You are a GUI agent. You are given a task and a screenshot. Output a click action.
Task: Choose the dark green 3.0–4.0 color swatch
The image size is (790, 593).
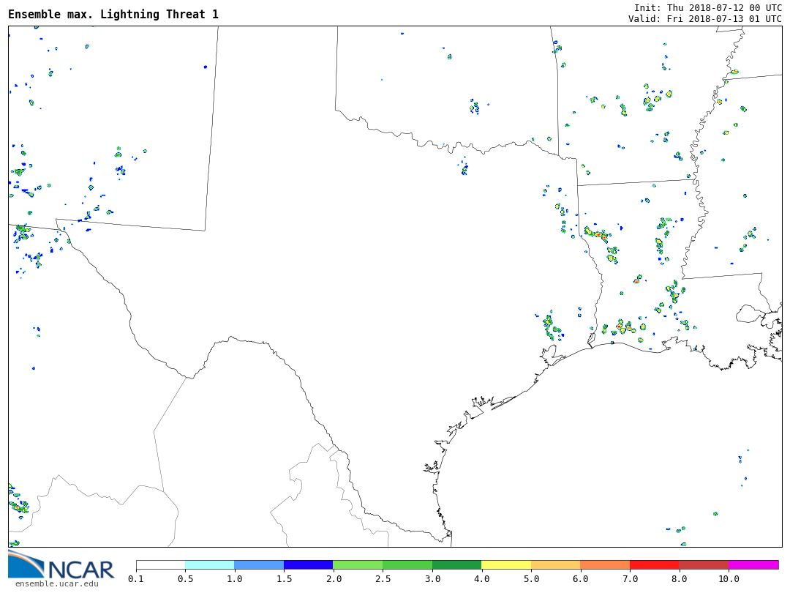pos(456,565)
